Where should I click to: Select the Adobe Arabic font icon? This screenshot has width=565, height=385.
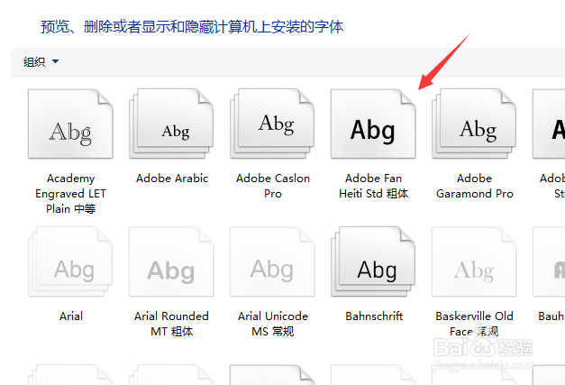click(x=171, y=124)
